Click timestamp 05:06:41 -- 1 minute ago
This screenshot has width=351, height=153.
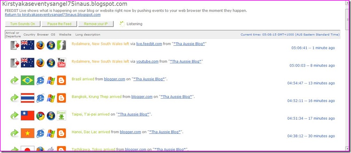pos(313,48)
